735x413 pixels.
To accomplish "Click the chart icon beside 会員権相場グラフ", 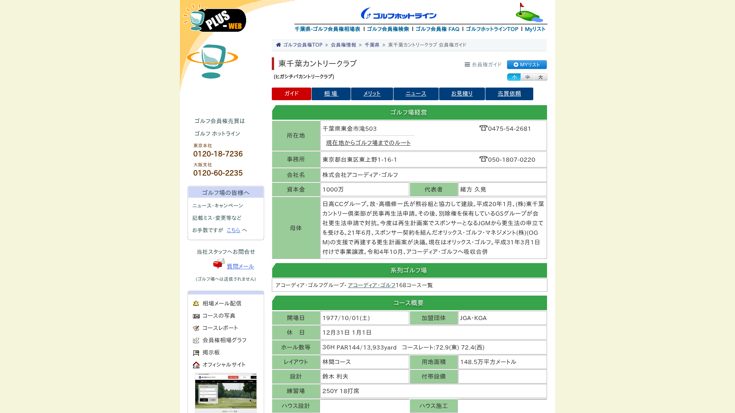I will 196,340.
